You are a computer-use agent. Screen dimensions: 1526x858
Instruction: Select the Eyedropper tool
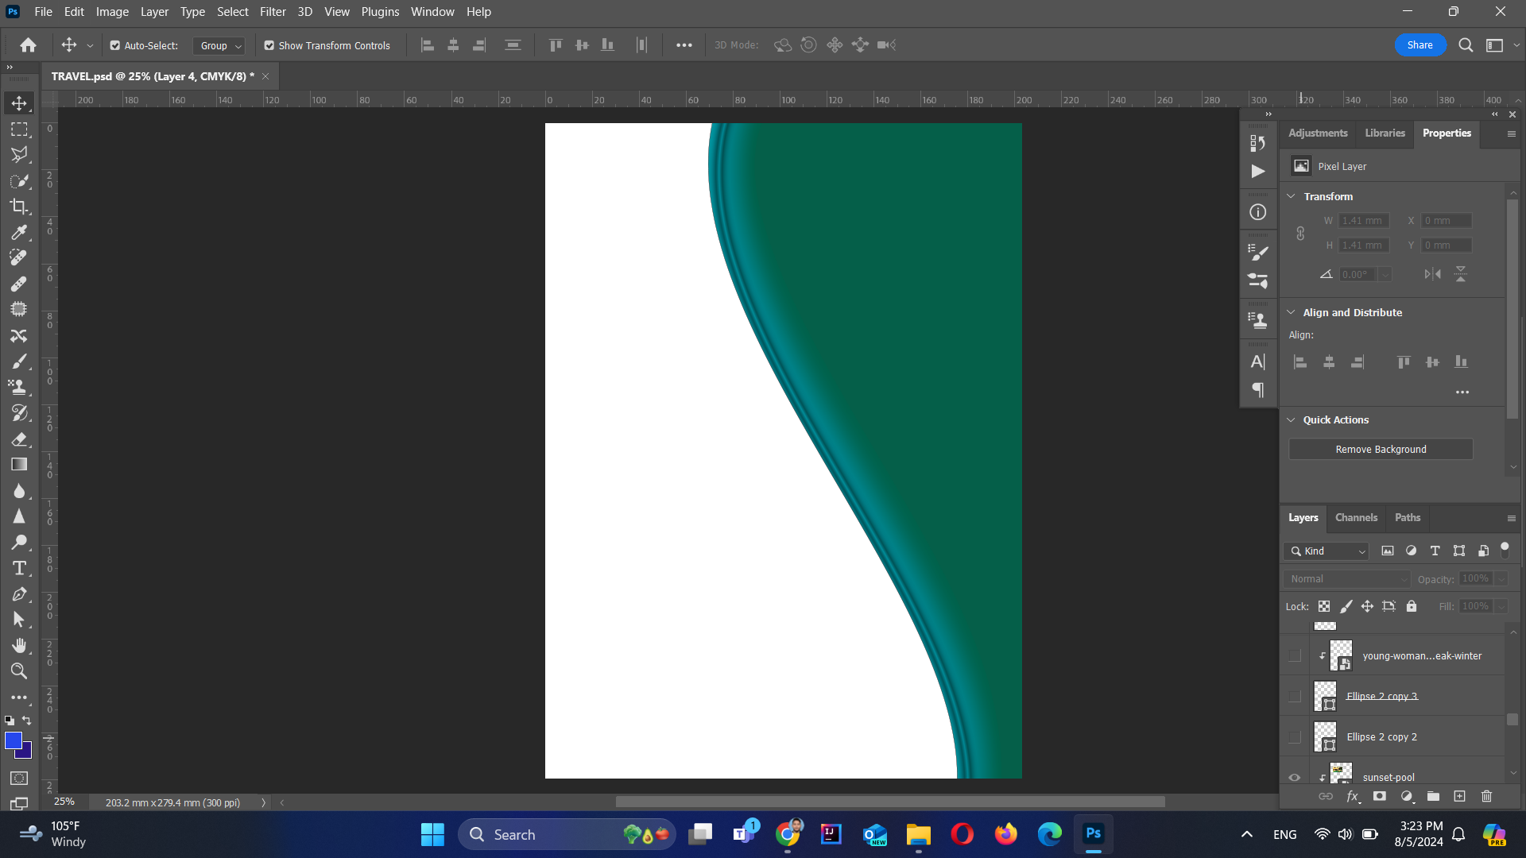[19, 233]
